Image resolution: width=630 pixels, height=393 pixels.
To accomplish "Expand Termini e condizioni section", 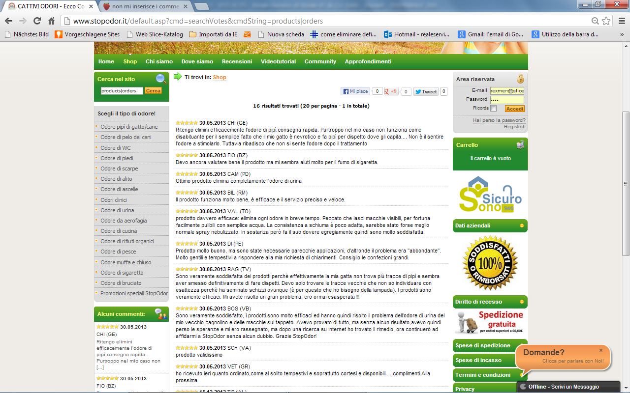I will (490, 375).
